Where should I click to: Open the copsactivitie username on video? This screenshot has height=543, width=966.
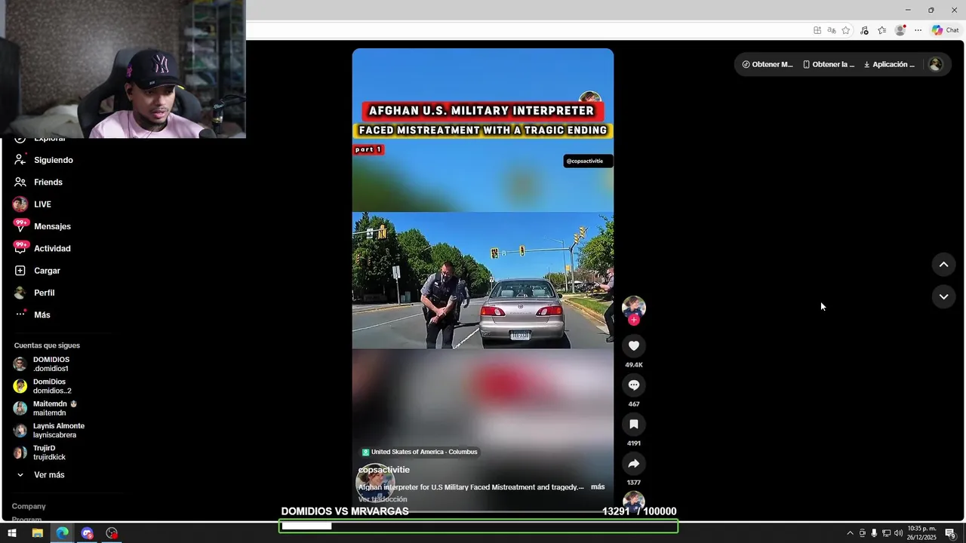[x=383, y=470]
